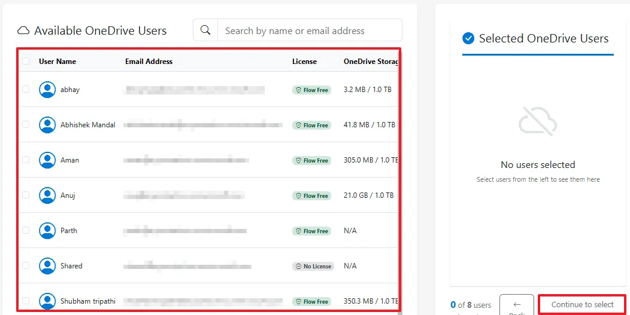
Task: Click the crossed-out cloud icon
Action: [x=538, y=120]
